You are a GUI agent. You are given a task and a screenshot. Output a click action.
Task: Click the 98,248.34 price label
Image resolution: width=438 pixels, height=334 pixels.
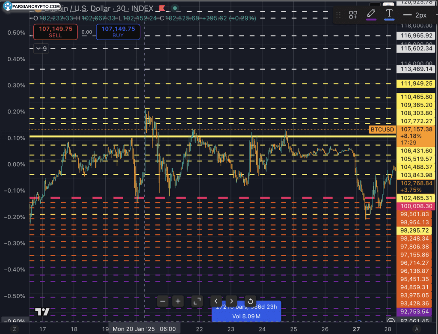(x=414, y=239)
